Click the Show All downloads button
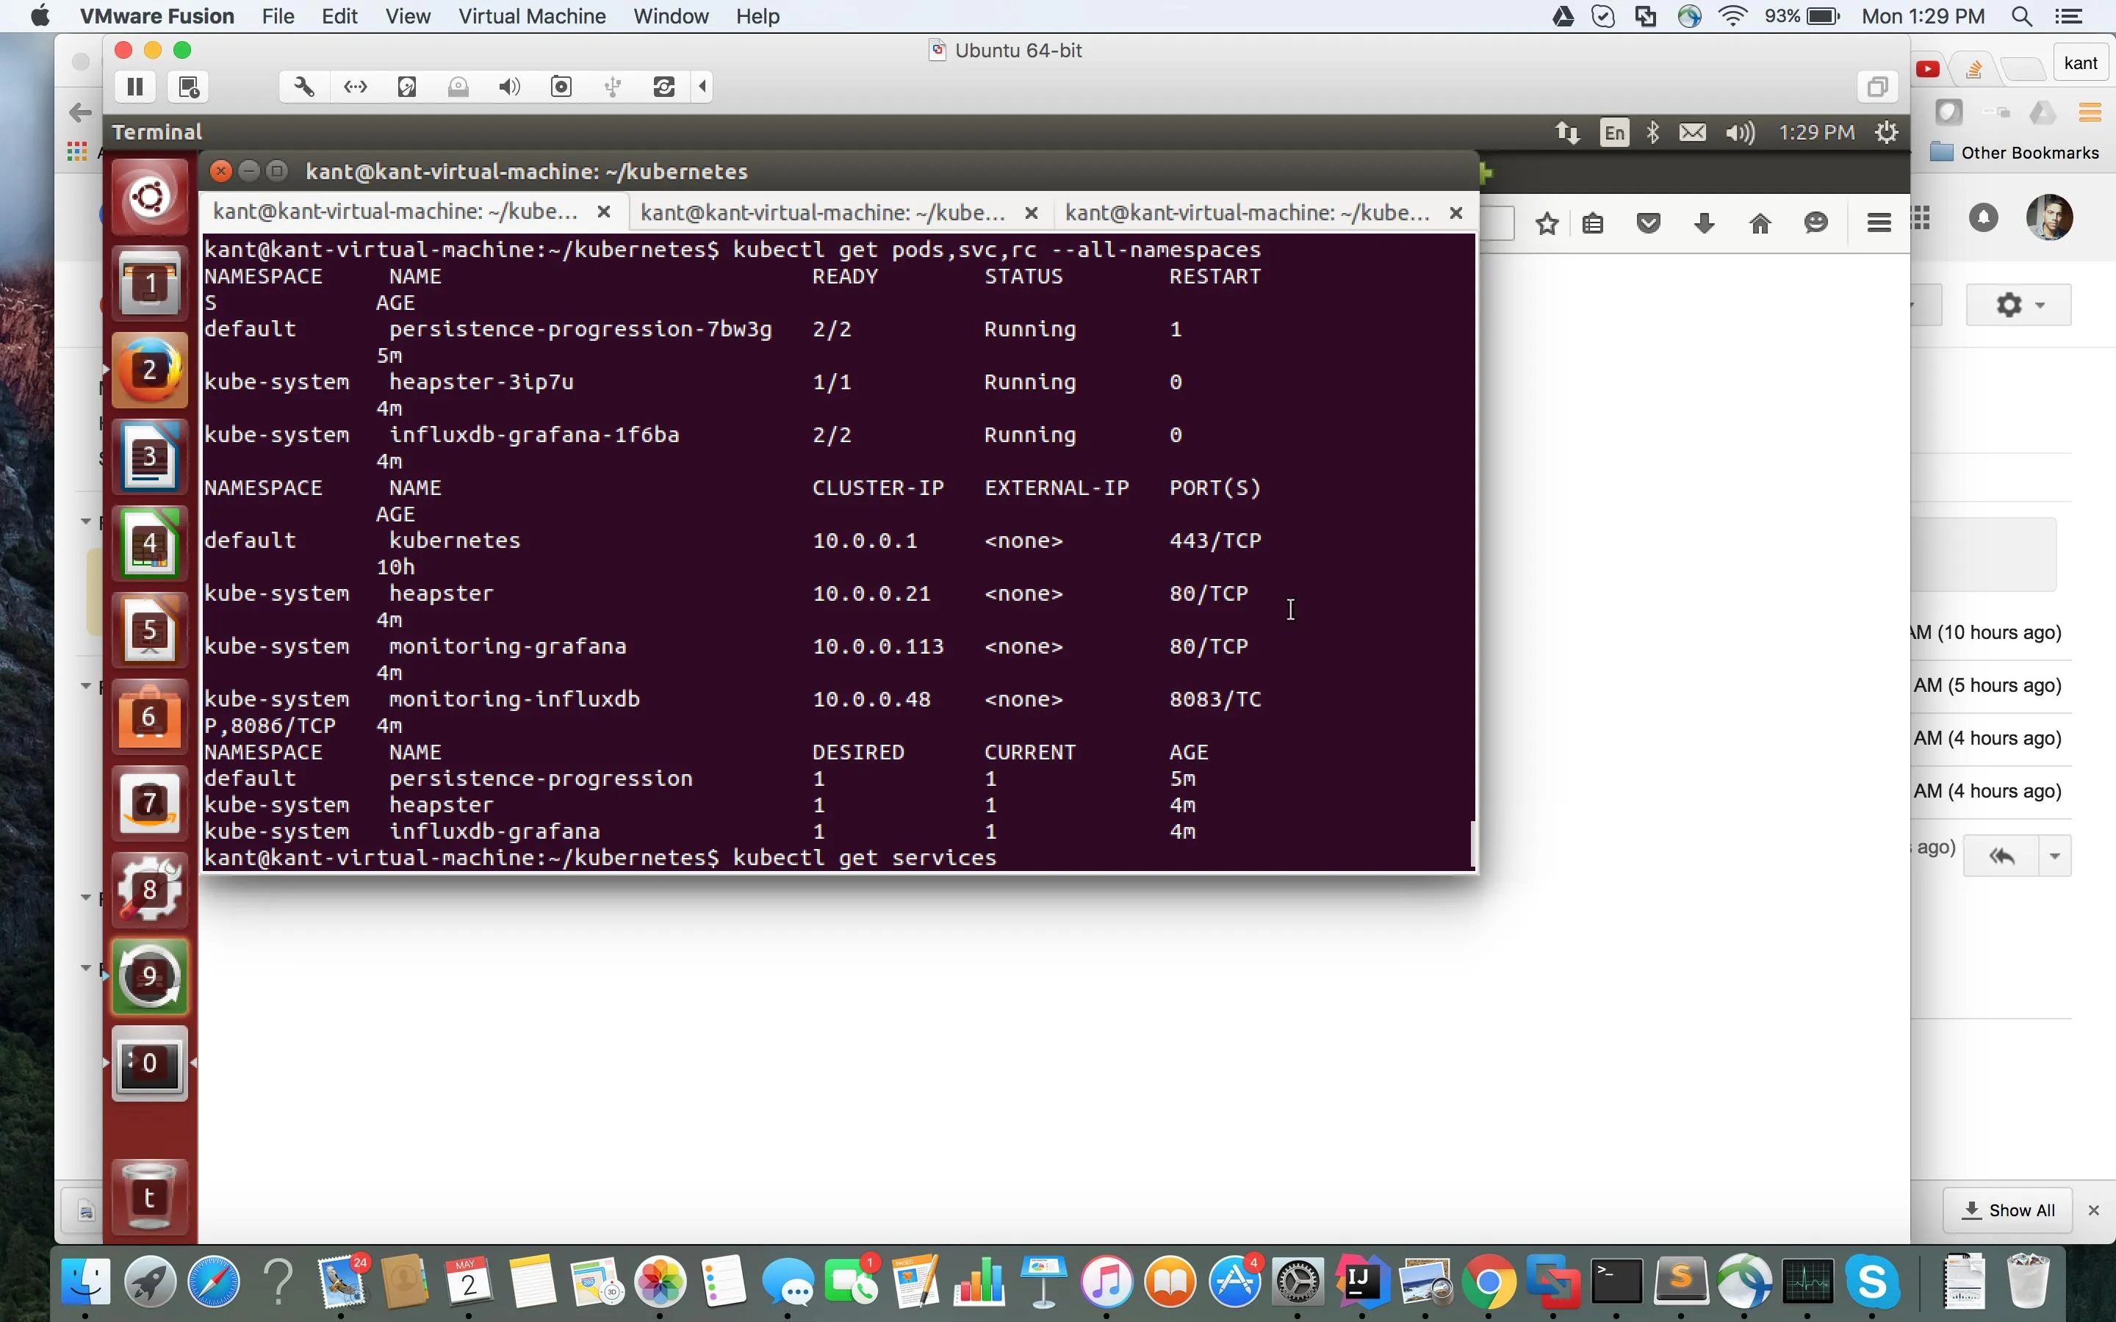The width and height of the screenshot is (2116, 1322). (2009, 1210)
